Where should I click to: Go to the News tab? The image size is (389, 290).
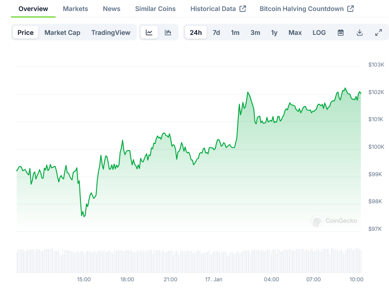tap(112, 9)
